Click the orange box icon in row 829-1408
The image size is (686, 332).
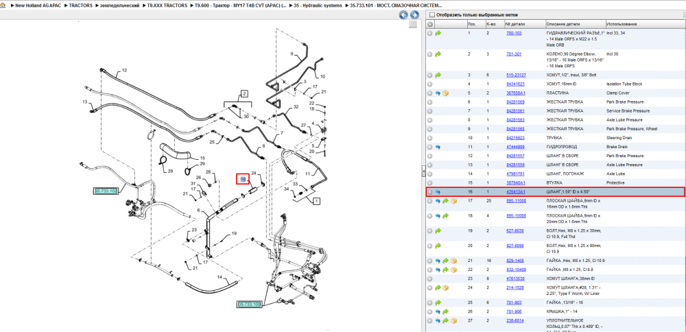(453, 260)
